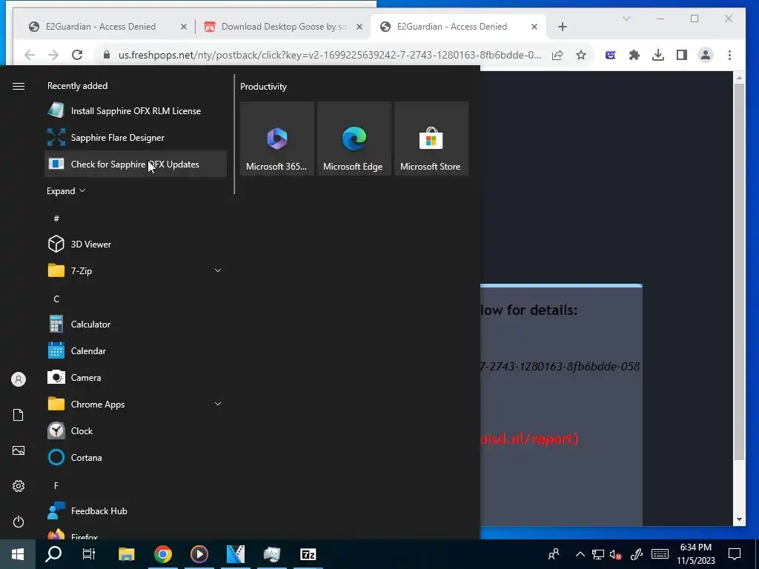Image resolution: width=759 pixels, height=569 pixels.
Task: Open the Microsoft Store tile
Action: (431, 139)
